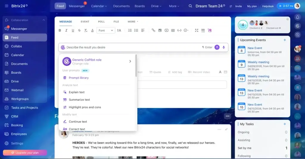This screenshot has width=305, height=159.
Task: Insert a video
Action: pyautogui.click(x=166, y=30)
